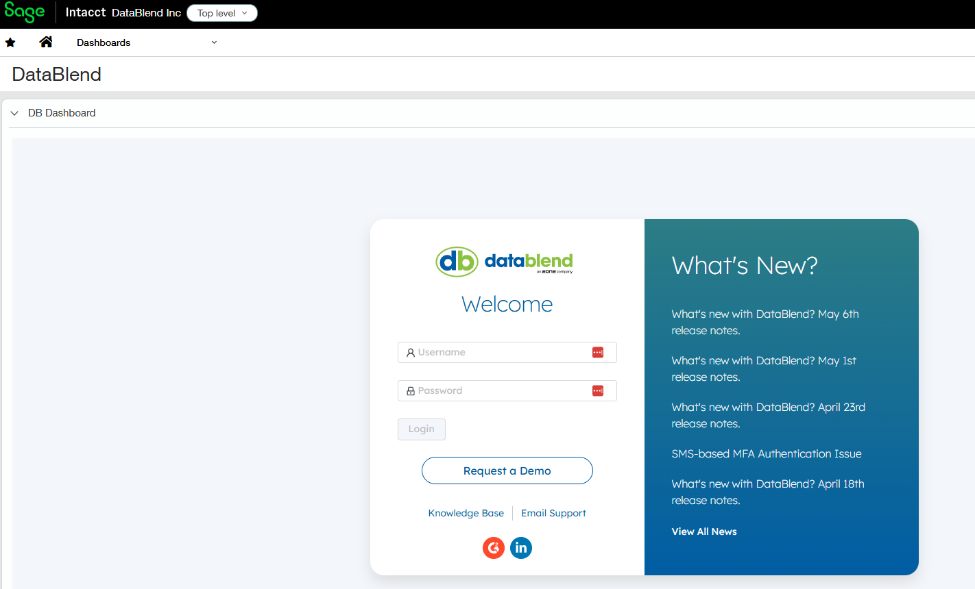The width and height of the screenshot is (975, 589).
Task: Open the Knowledge Base link
Action: point(466,513)
